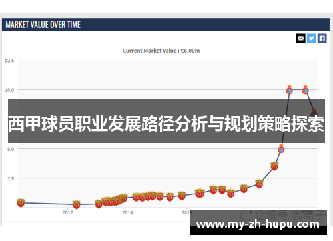Click the 12,5 y-axis label
The height and width of the screenshot is (241, 333).
(9, 61)
